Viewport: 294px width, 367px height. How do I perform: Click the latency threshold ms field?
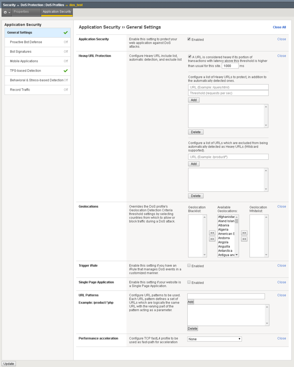[x=230, y=66]
